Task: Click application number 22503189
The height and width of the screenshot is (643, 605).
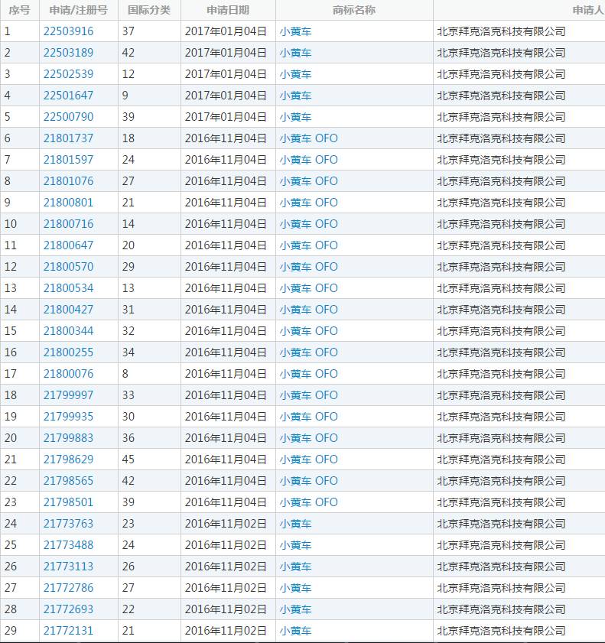Action: click(68, 53)
